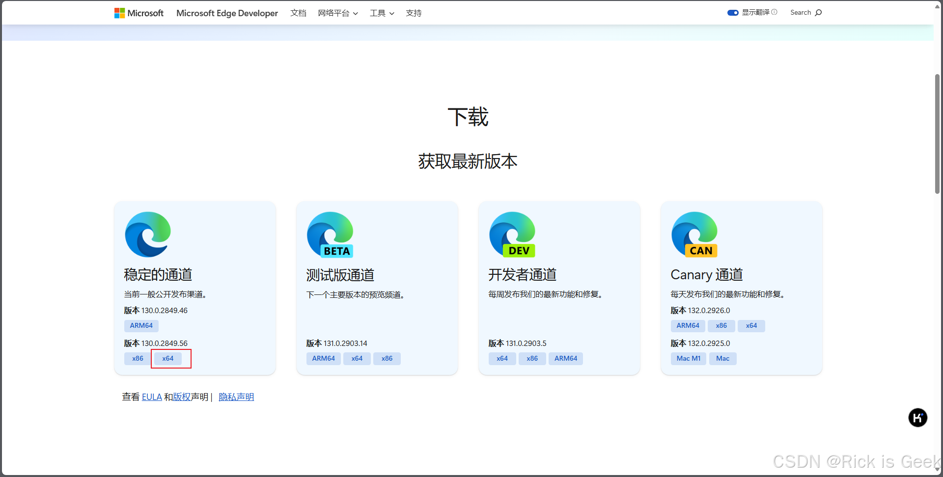Viewport: 943px width, 477px height.
Task: Click the info icon beside 显示翻译
Action: tap(775, 12)
